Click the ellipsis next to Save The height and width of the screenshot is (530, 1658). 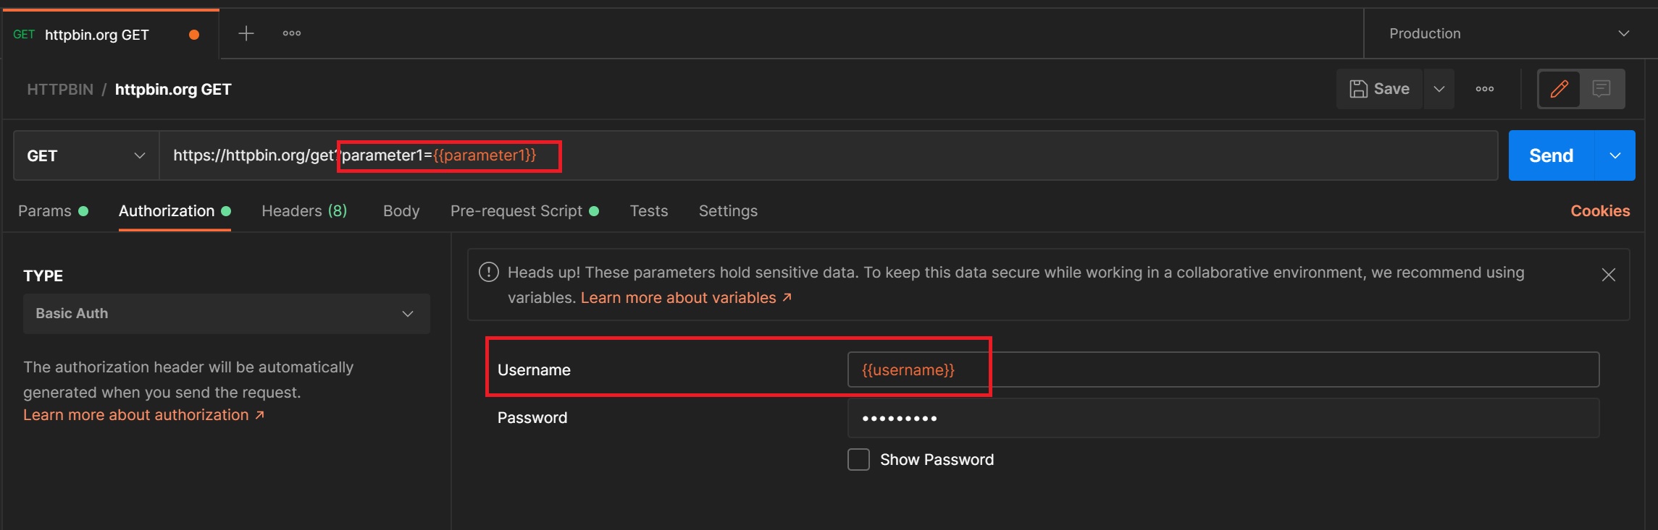[x=1484, y=89]
